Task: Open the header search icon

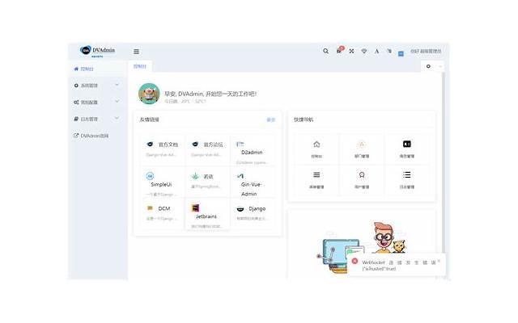Action: pos(325,51)
